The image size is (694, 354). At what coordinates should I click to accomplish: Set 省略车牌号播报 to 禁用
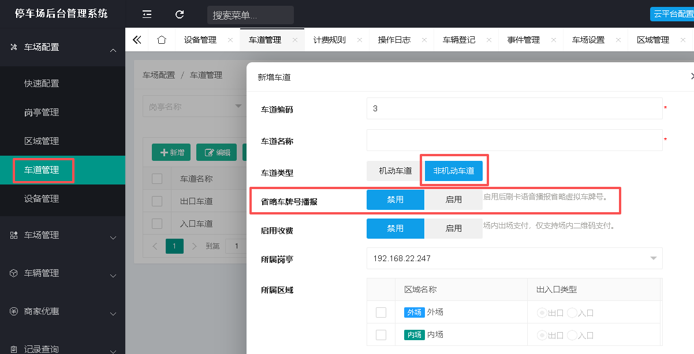[395, 199]
